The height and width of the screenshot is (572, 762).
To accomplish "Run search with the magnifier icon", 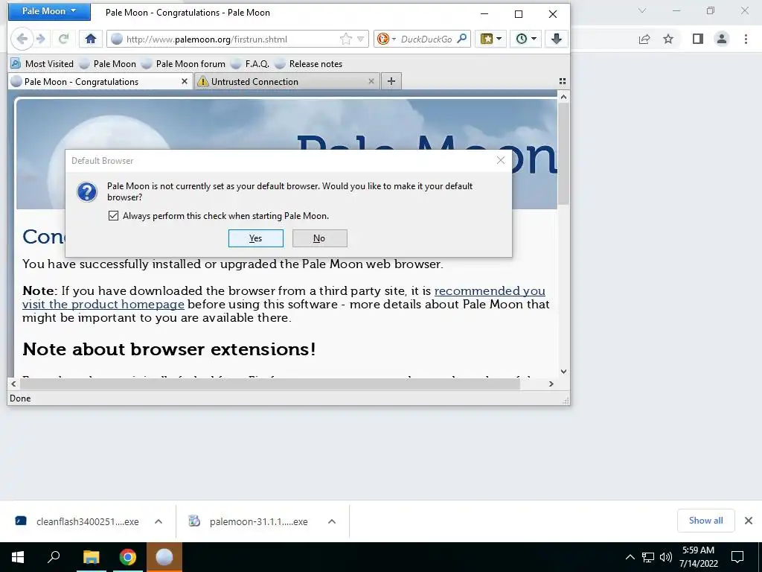I will pyautogui.click(x=462, y=39).
